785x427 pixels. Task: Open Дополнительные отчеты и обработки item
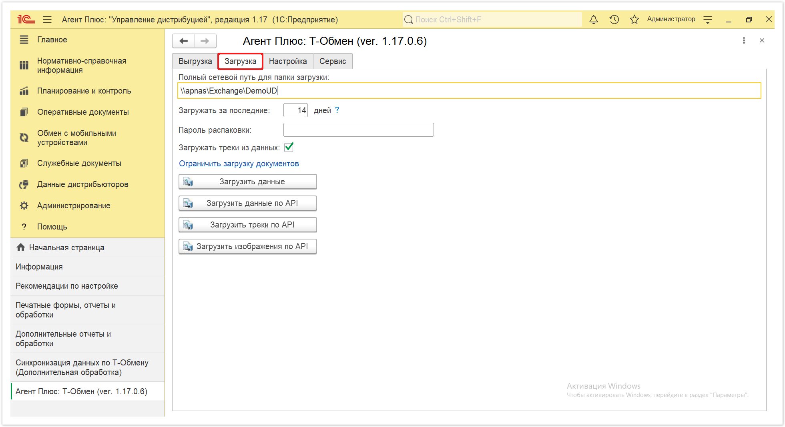click(88, 339)
